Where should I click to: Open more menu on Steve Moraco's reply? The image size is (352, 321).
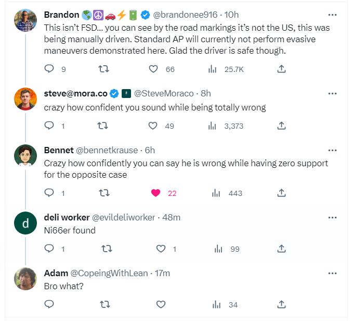pos(332,93)
